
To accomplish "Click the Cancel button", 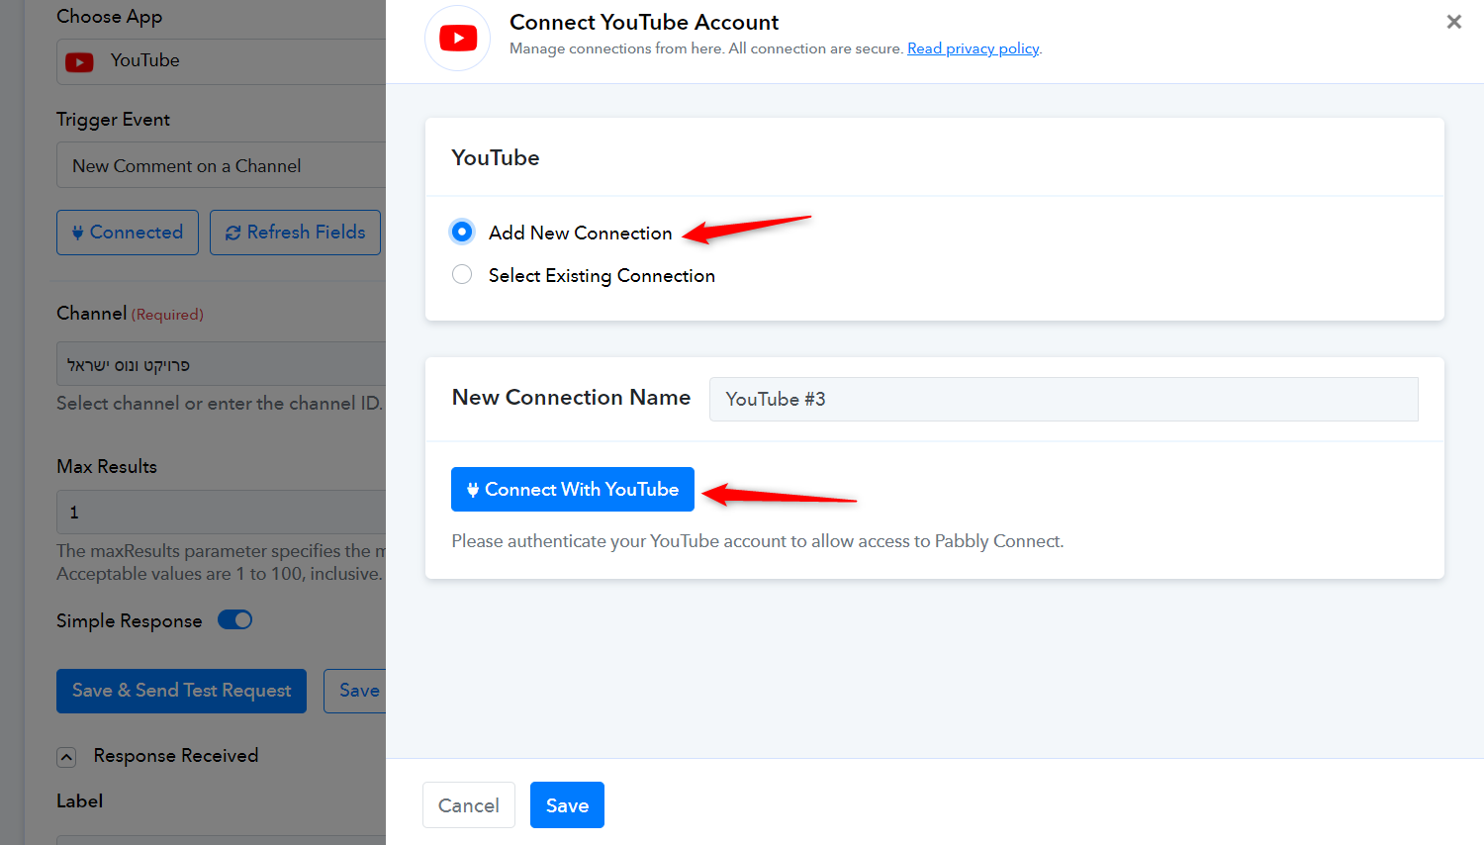I will point(468,804).
